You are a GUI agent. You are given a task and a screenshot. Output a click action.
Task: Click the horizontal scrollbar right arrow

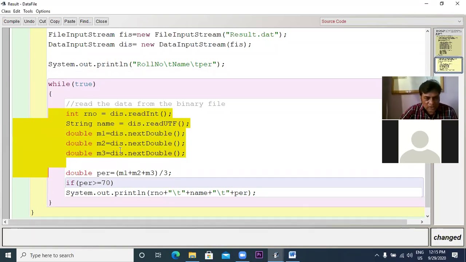pyautogui.click(x=422, y=222)
